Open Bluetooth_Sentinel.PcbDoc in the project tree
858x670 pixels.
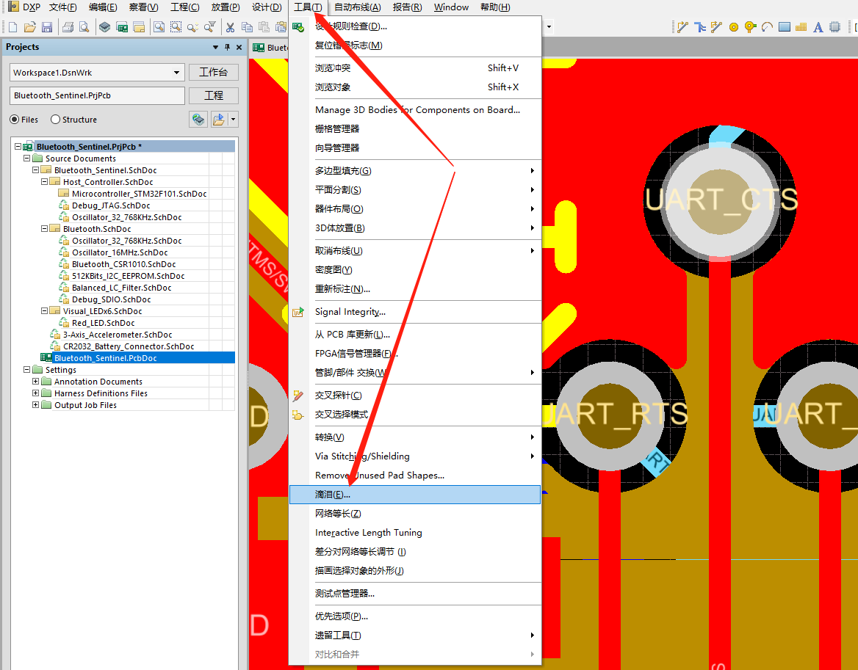105,358
